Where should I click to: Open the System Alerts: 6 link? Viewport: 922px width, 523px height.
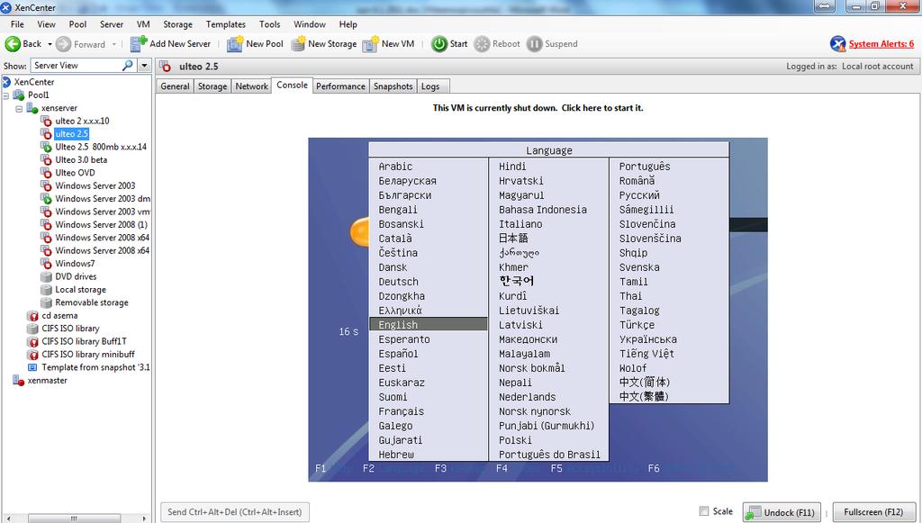coord(881,44)
